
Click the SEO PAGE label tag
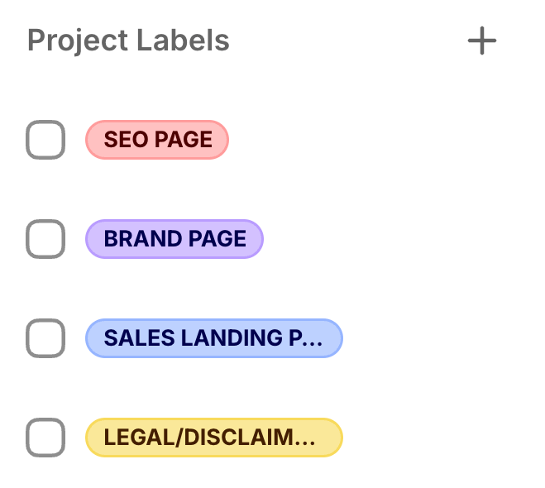click(157, 140)
